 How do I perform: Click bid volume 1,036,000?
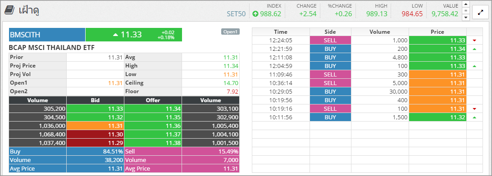pyautogui.click(x=38, y=126)
